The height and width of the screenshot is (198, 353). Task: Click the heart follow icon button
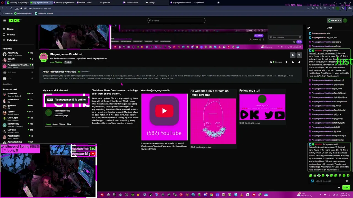299,55
